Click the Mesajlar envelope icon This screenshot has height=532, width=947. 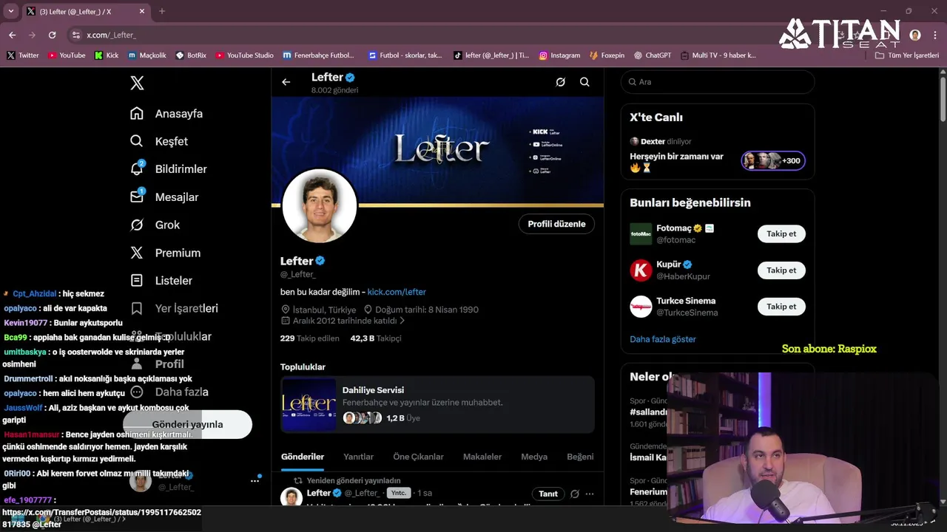(x=137, y=197)
